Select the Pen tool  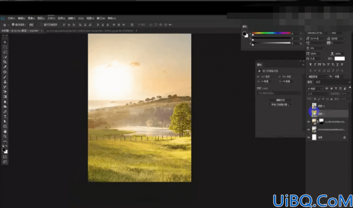click(x=5, y=112)
